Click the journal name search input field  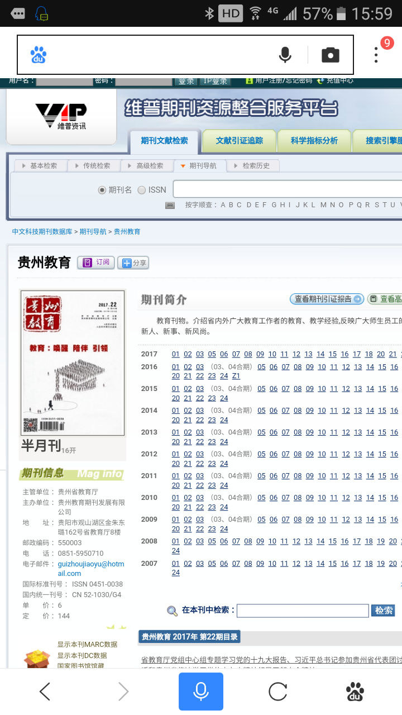coord(288,189)
